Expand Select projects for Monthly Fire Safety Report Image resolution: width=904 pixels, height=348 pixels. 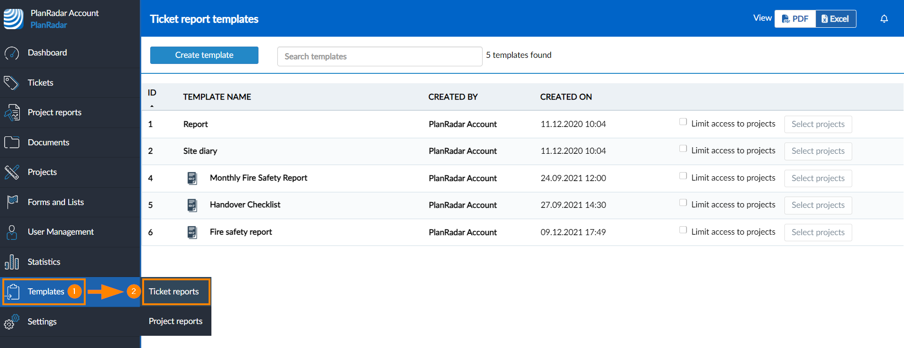(x=818, y=178)
